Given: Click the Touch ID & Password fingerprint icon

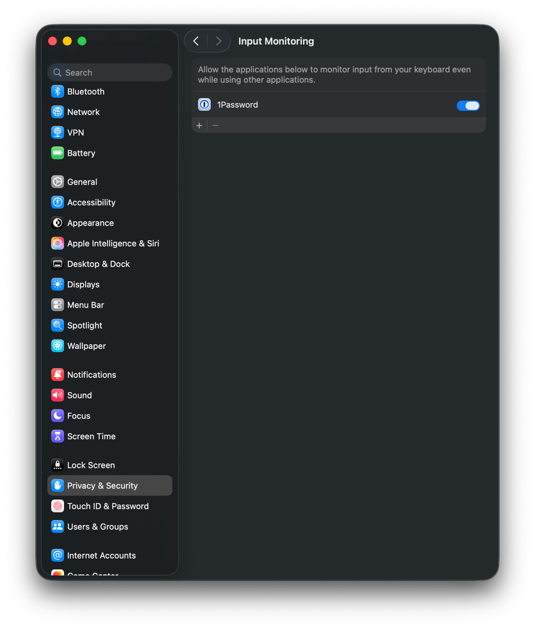Looking at the screenshot, I should coord(58,506).
